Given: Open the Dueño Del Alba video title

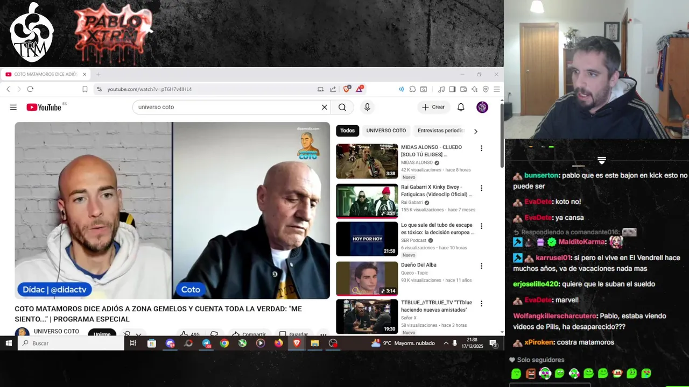Looking at the screenshot, I should click(419, 265).
